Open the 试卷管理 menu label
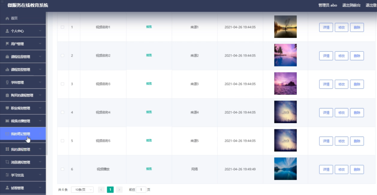Screen dimensions: 377x195 coord(17,188)
